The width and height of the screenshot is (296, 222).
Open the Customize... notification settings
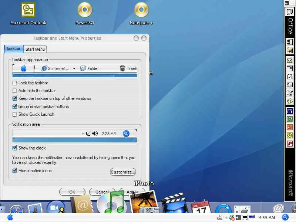pos(123,172)
